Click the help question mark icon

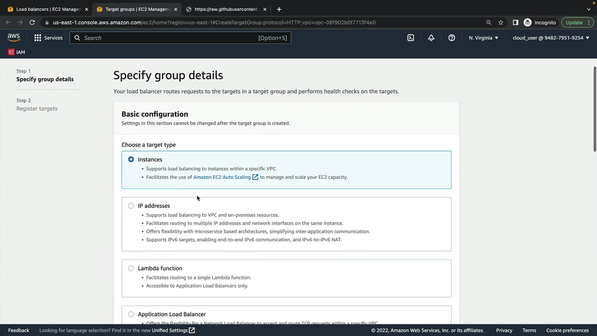coord(451,38)
